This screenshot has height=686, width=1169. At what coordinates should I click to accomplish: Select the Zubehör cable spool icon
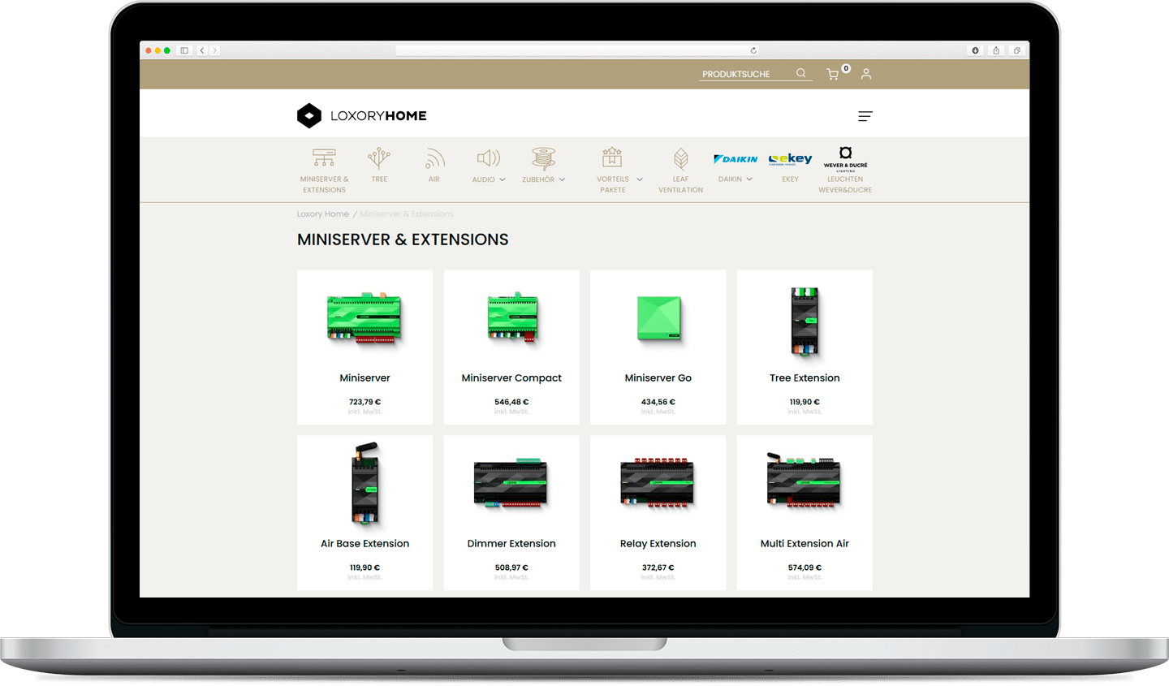(543, 157)
